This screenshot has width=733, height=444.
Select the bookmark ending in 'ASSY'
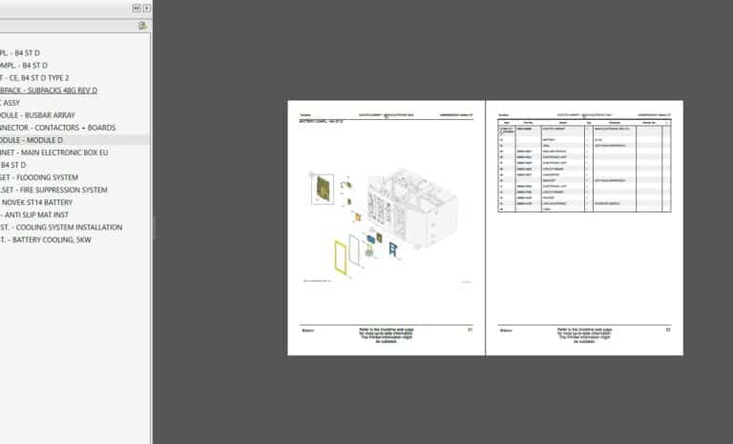click(10, 103)
